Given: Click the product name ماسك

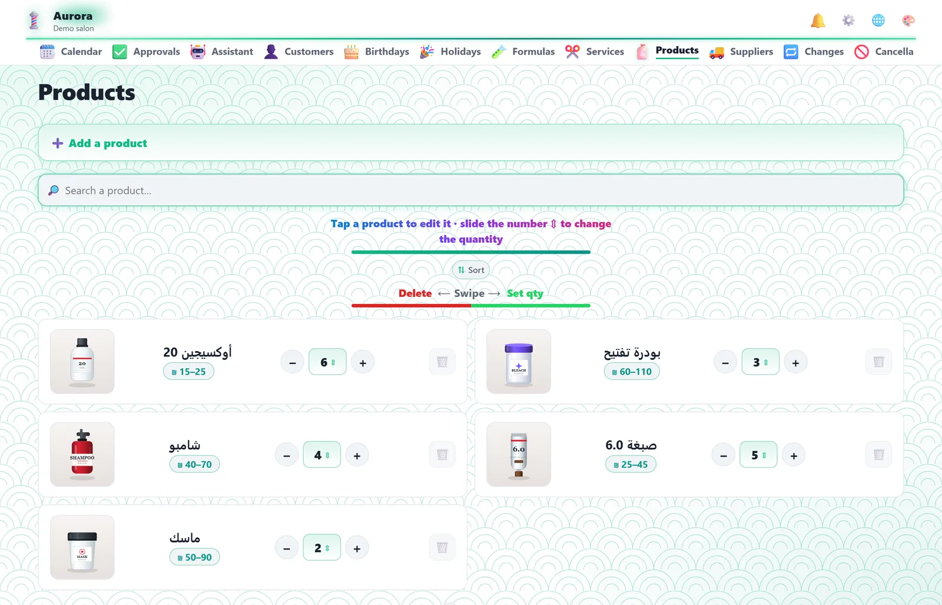Looking at the screenshot, I should click(x=185, y=538).
